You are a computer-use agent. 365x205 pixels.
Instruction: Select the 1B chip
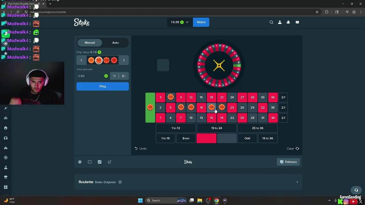(x=114, y=60)
